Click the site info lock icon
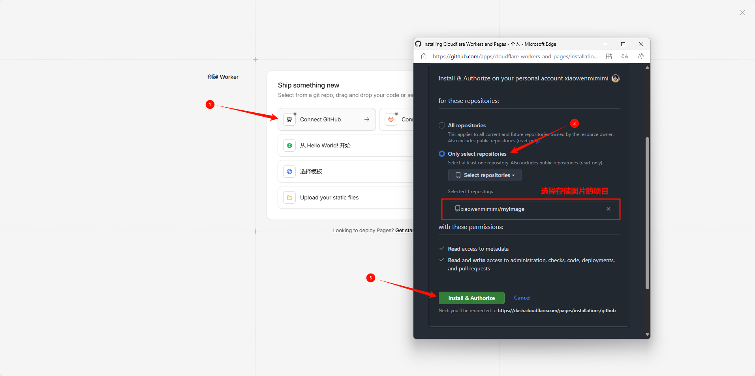The image size is (755, 376). [424, 56]
